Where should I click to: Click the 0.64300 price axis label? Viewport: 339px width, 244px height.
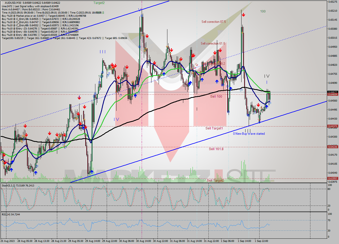(333, 137)
